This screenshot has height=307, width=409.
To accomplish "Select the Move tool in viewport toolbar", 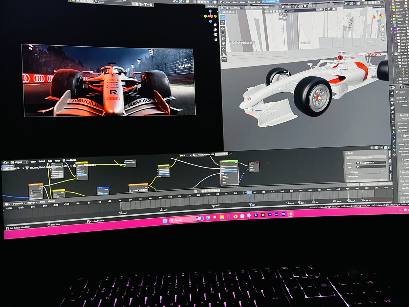I will click(223, 29).
